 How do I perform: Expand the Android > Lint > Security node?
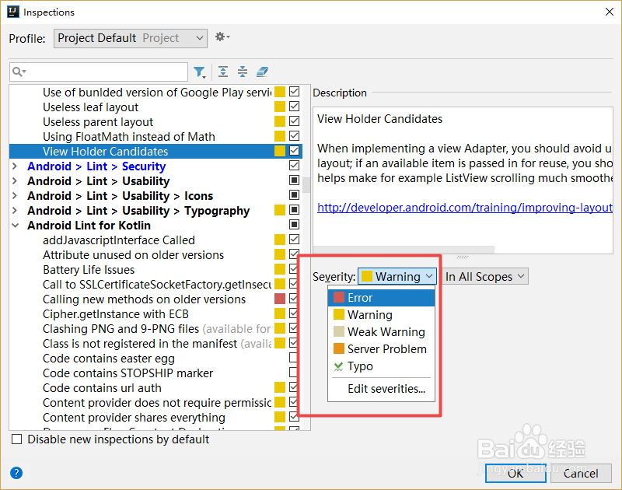tap(15, 166)
